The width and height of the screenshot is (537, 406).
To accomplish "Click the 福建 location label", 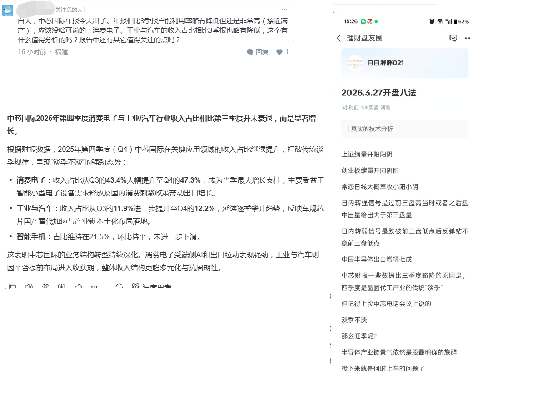I will click(61, 52).
